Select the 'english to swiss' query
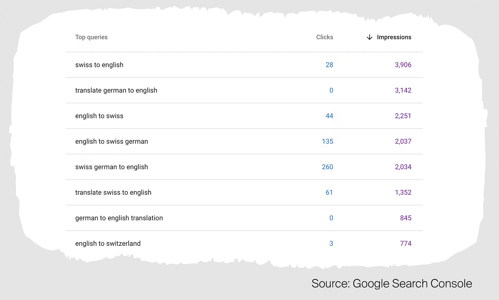 click(x=99, y=116)
